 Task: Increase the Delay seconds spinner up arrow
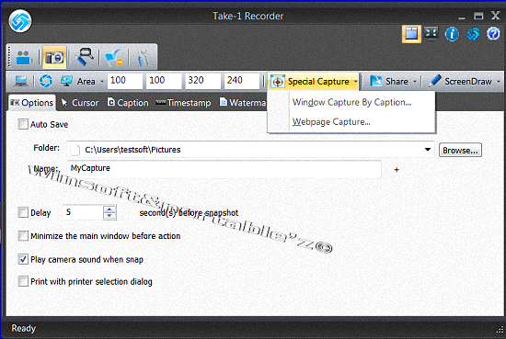click(x=109, y=209)
